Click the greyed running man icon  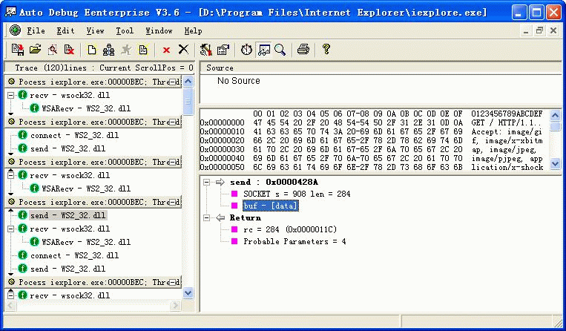tap(126, 50)
